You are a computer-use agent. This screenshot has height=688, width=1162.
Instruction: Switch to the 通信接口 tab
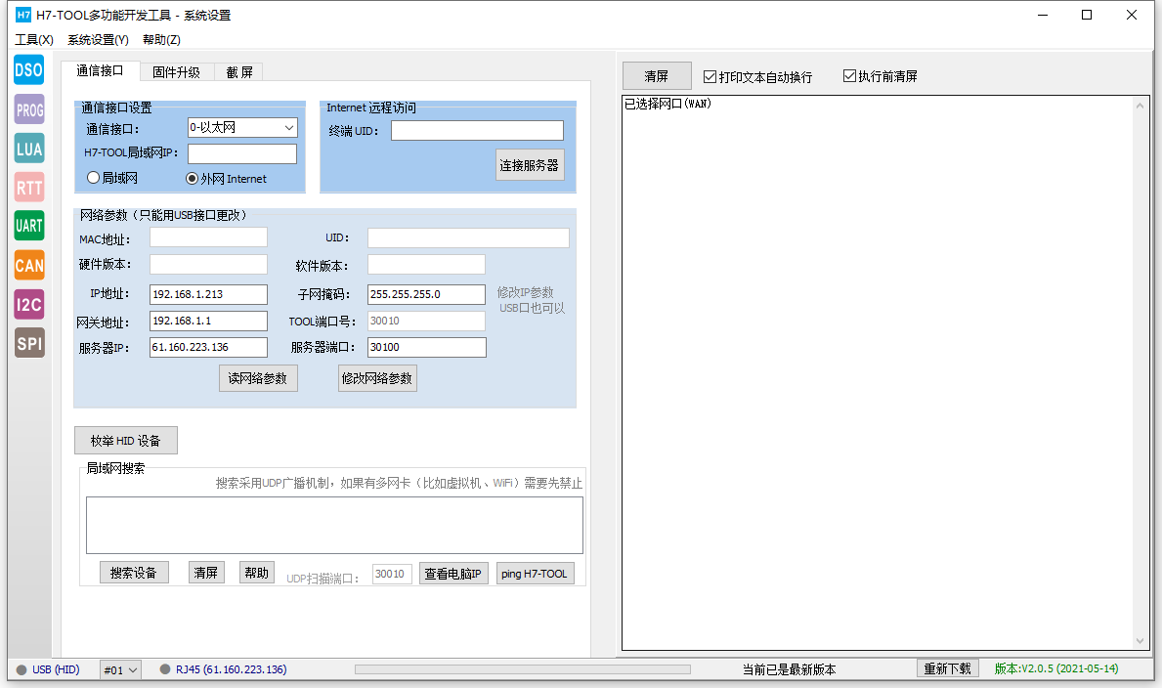[x=100, y=70]
